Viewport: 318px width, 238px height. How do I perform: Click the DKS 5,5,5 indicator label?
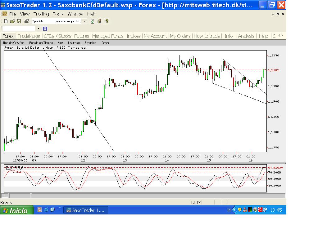click(15, 168)
